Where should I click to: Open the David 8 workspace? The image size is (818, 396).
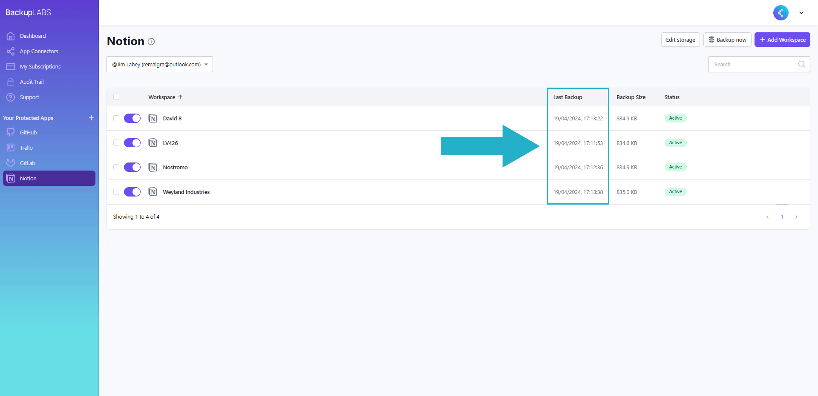[172, 119]
